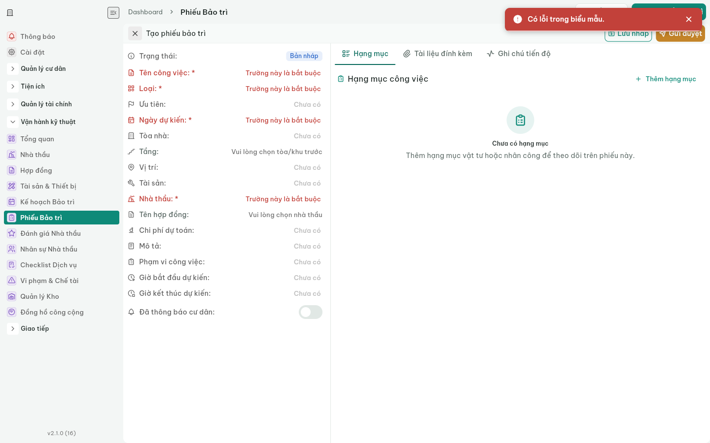The height and width of the screenshot is (443, 710).
Task: Open Phiếu Bảo trì sidebar menu item
Action: [62, 218]
